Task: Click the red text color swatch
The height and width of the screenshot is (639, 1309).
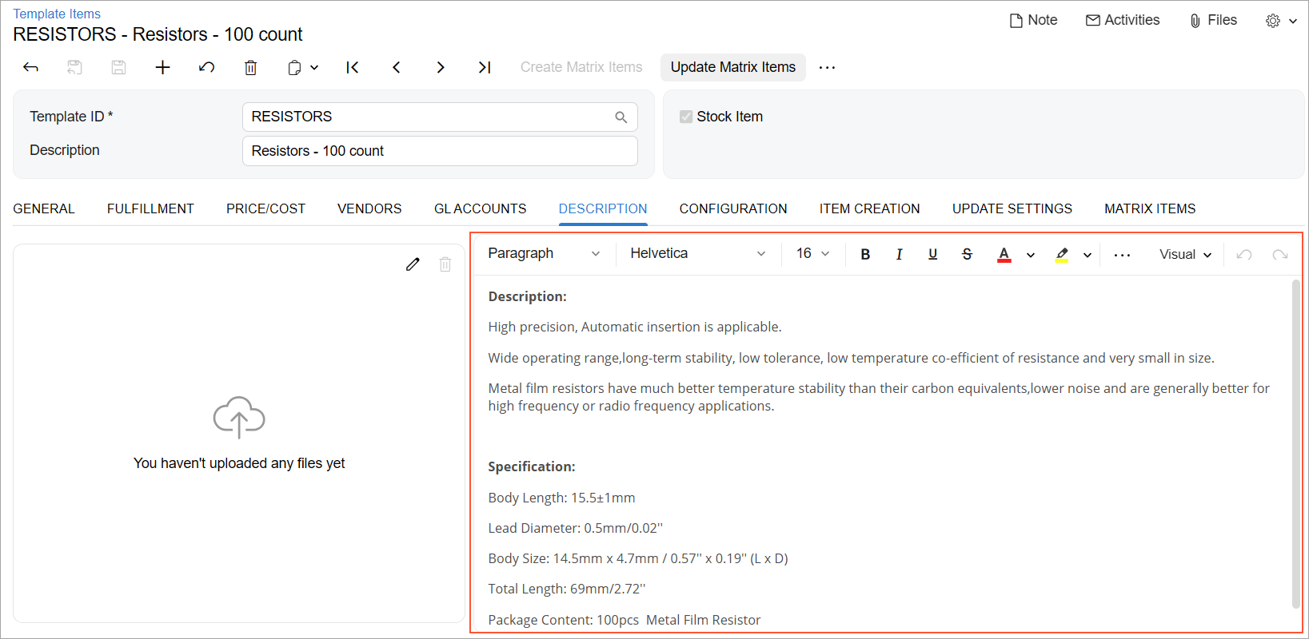Action: [x=1004, y=254]
